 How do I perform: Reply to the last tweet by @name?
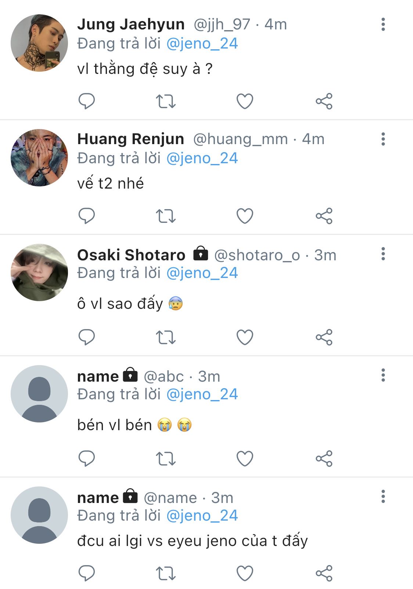87,573
